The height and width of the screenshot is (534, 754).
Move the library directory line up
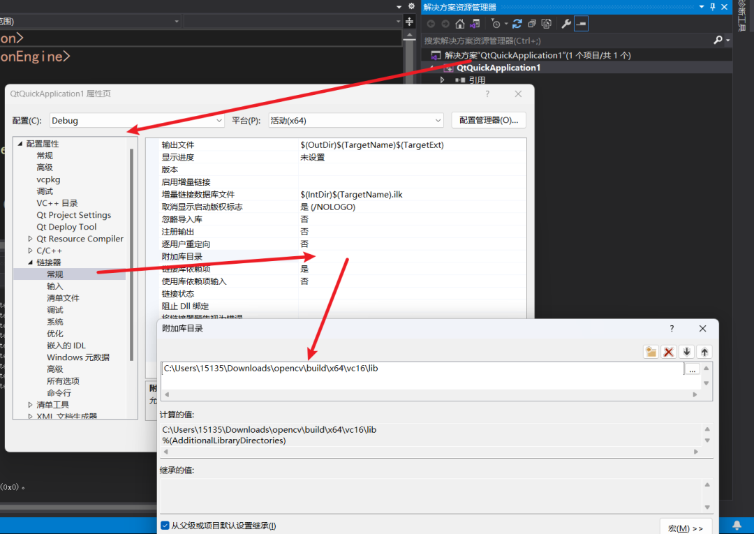coord(704,352)
